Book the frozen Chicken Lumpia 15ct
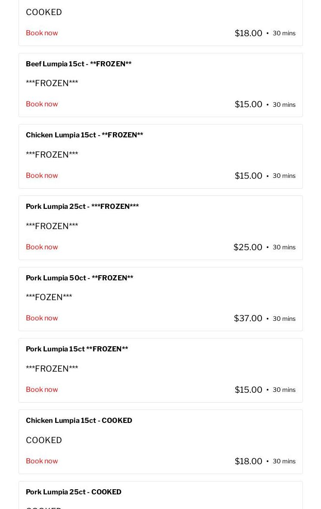Image resolution: width=321 pixels, height=509 pixels. (42, 176)
